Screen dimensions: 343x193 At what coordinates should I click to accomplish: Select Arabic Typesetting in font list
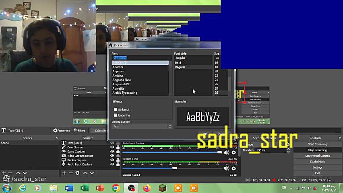[x=125, y=92]
